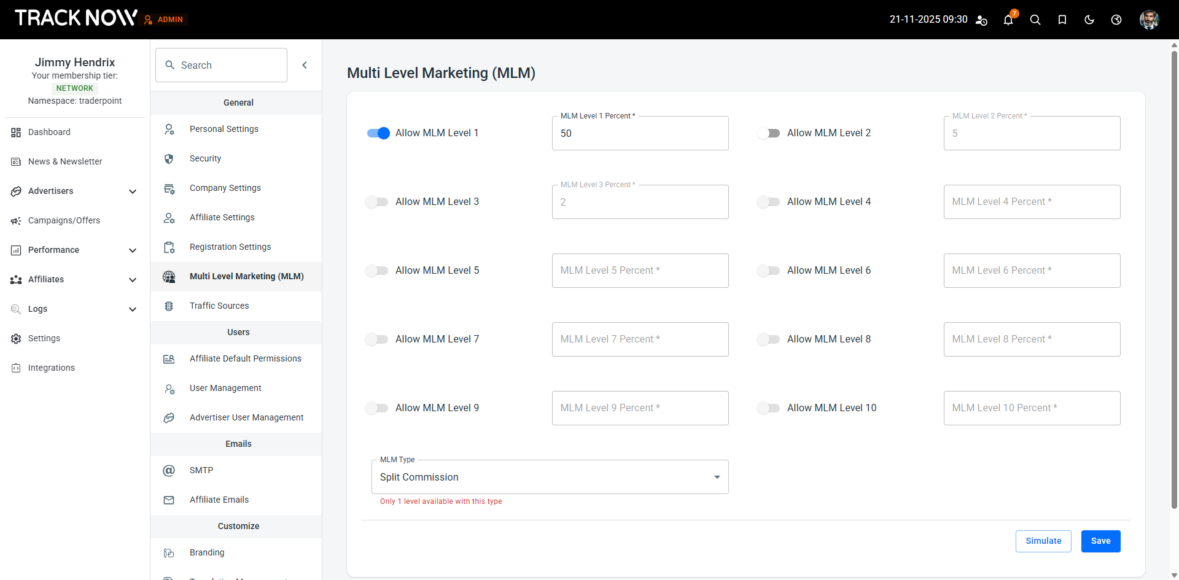Click the search magnifier in top bar
Screen dimensions: 1179x580
click(x=1035, y=20)
